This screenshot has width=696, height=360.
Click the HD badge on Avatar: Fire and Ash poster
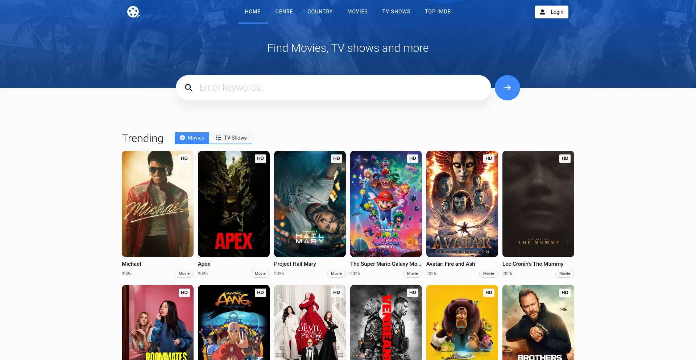click(x=489, y=158)
